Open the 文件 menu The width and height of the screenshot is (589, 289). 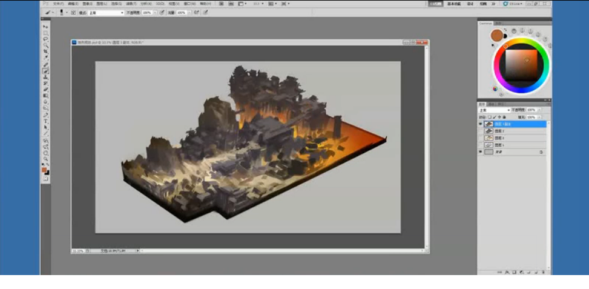(58, 4)
